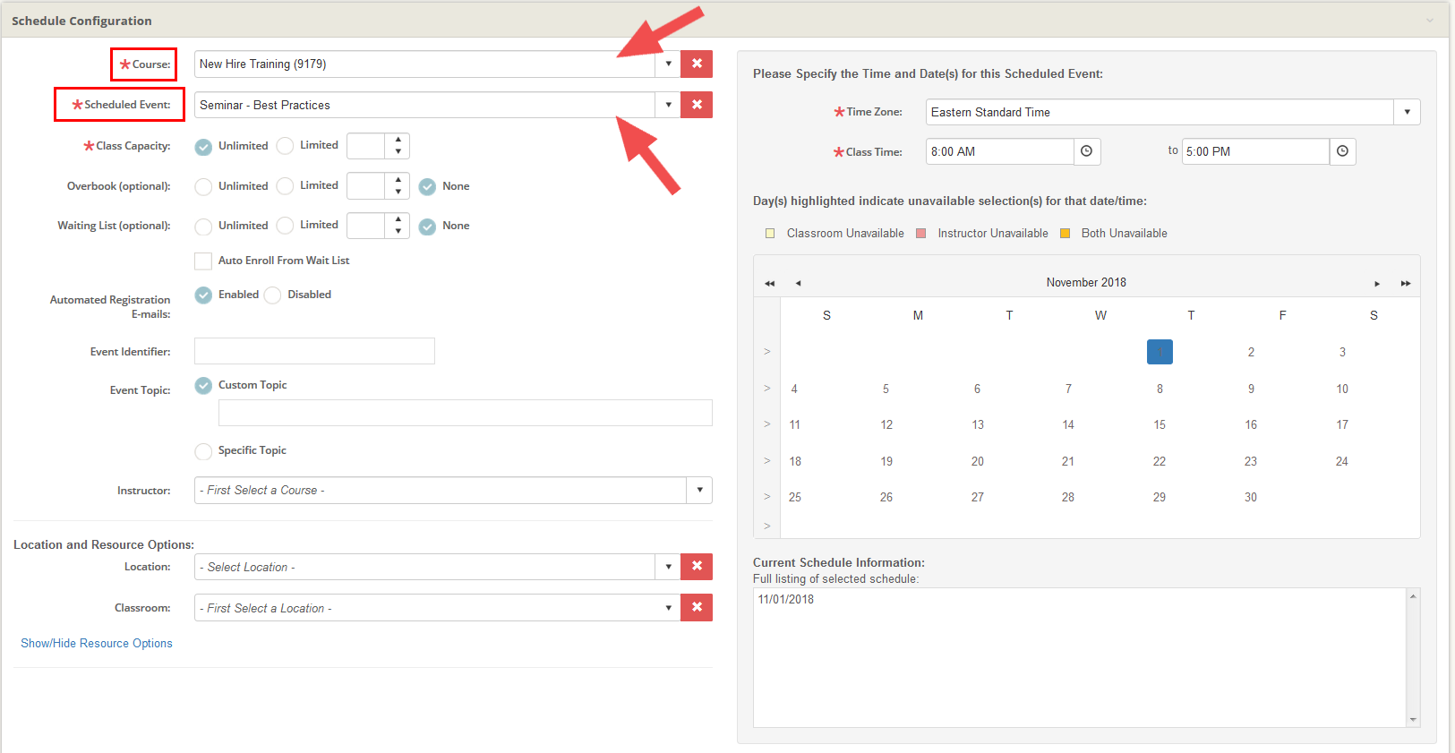Click the Class Time start field 8:00 AM

click(999, 151)
